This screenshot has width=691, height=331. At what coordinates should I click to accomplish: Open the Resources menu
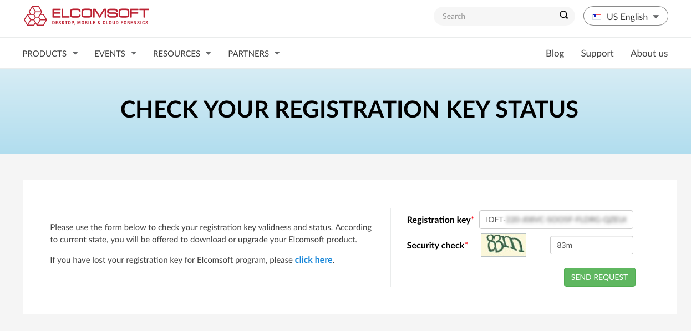tap(182, 53)
